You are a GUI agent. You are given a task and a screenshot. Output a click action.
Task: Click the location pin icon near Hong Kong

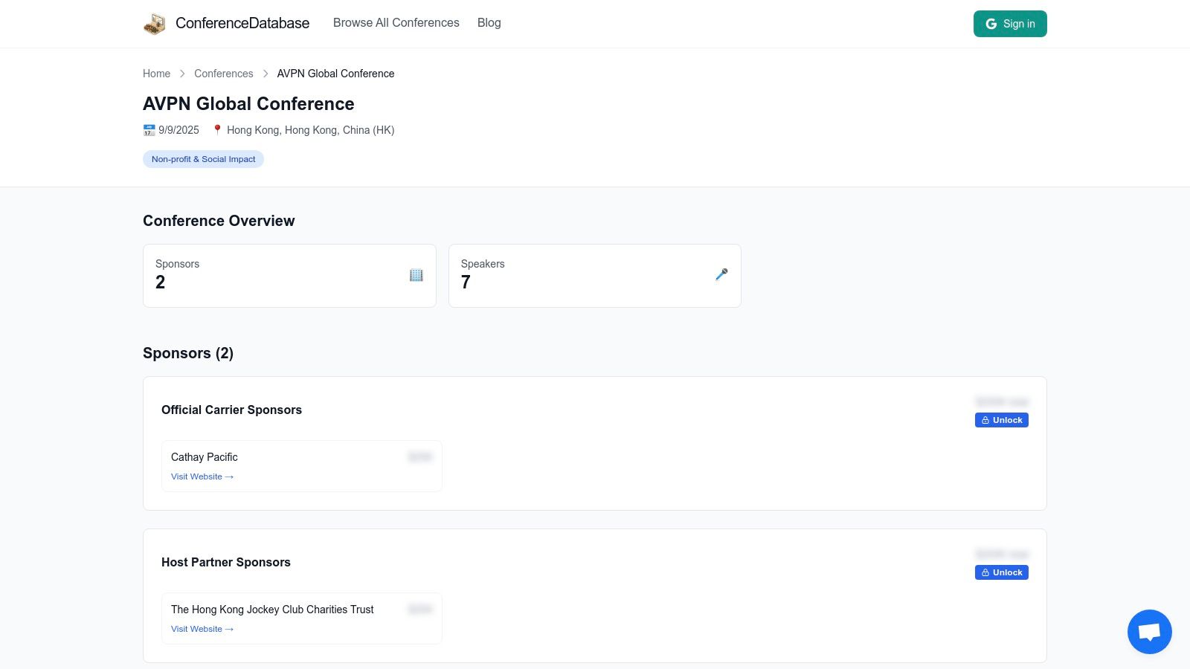(x=217, y=130)
